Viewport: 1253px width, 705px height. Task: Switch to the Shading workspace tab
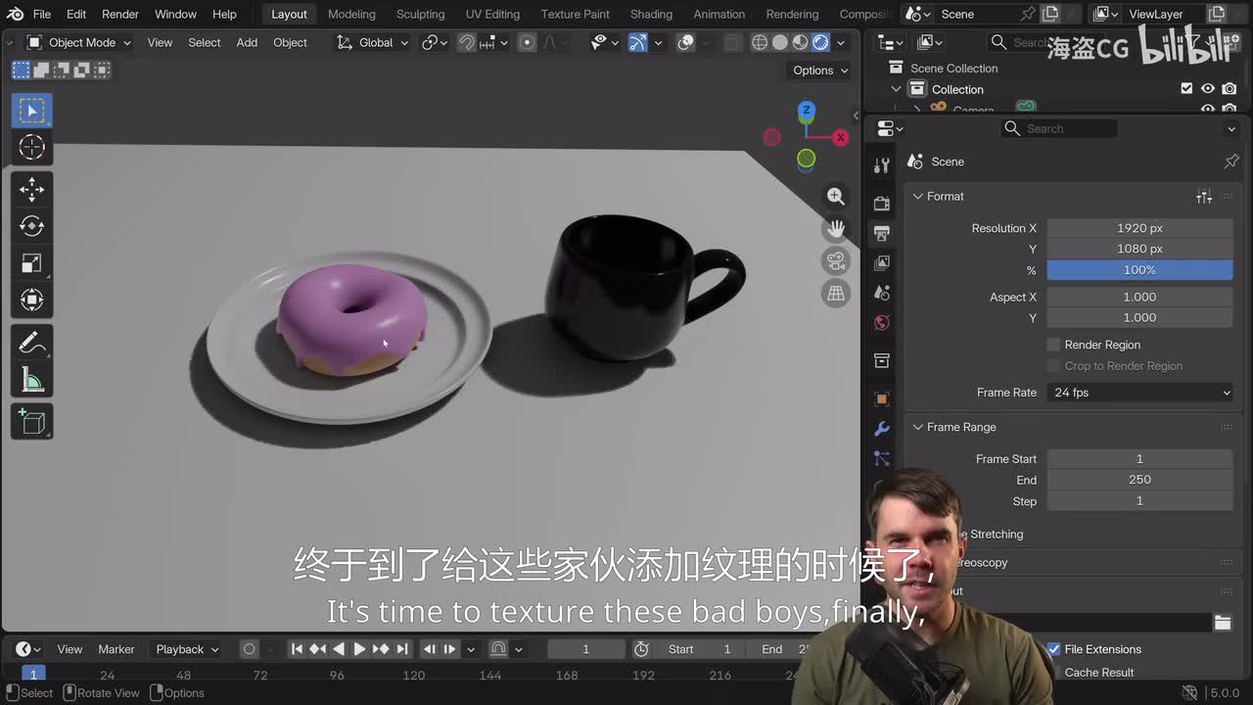click(651, 14)
